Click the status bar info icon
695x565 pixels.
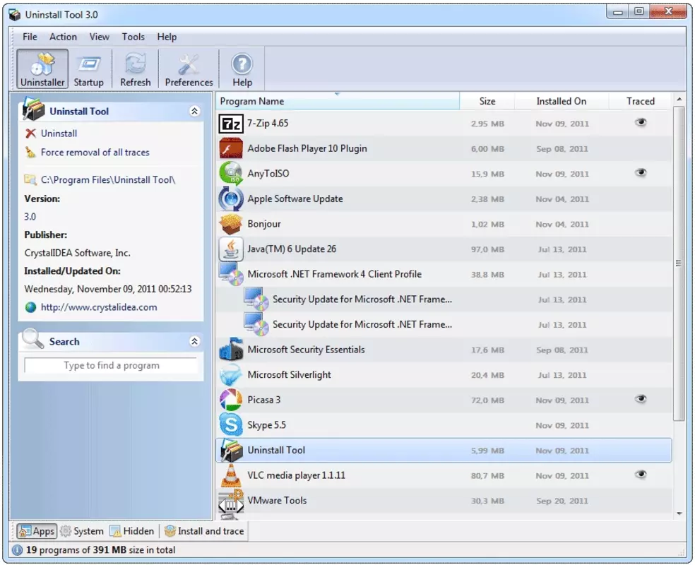point(17,550)
